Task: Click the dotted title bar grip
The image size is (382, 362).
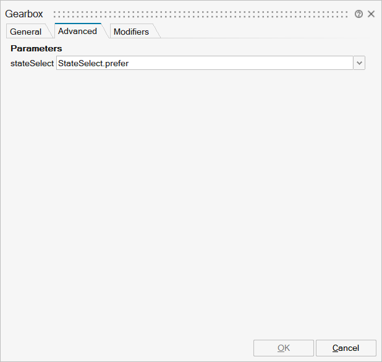Action: click(x=201, y=14)
